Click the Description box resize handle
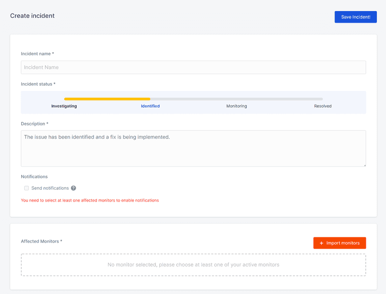386x294 pixels. pos(364,165)
